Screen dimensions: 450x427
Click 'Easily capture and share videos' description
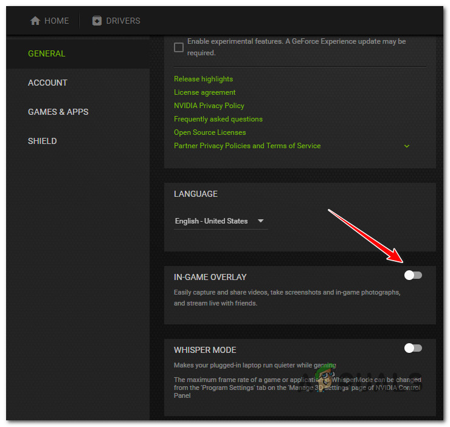(x=287, y=298)
